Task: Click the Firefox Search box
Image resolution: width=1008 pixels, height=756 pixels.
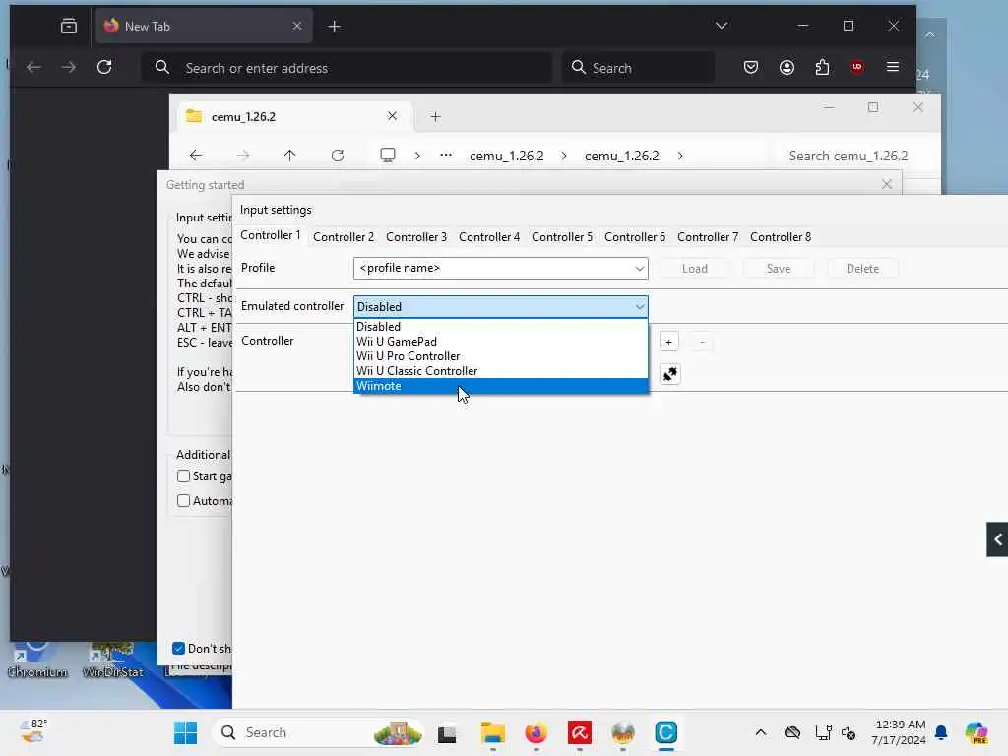Action: pos(638,68)
